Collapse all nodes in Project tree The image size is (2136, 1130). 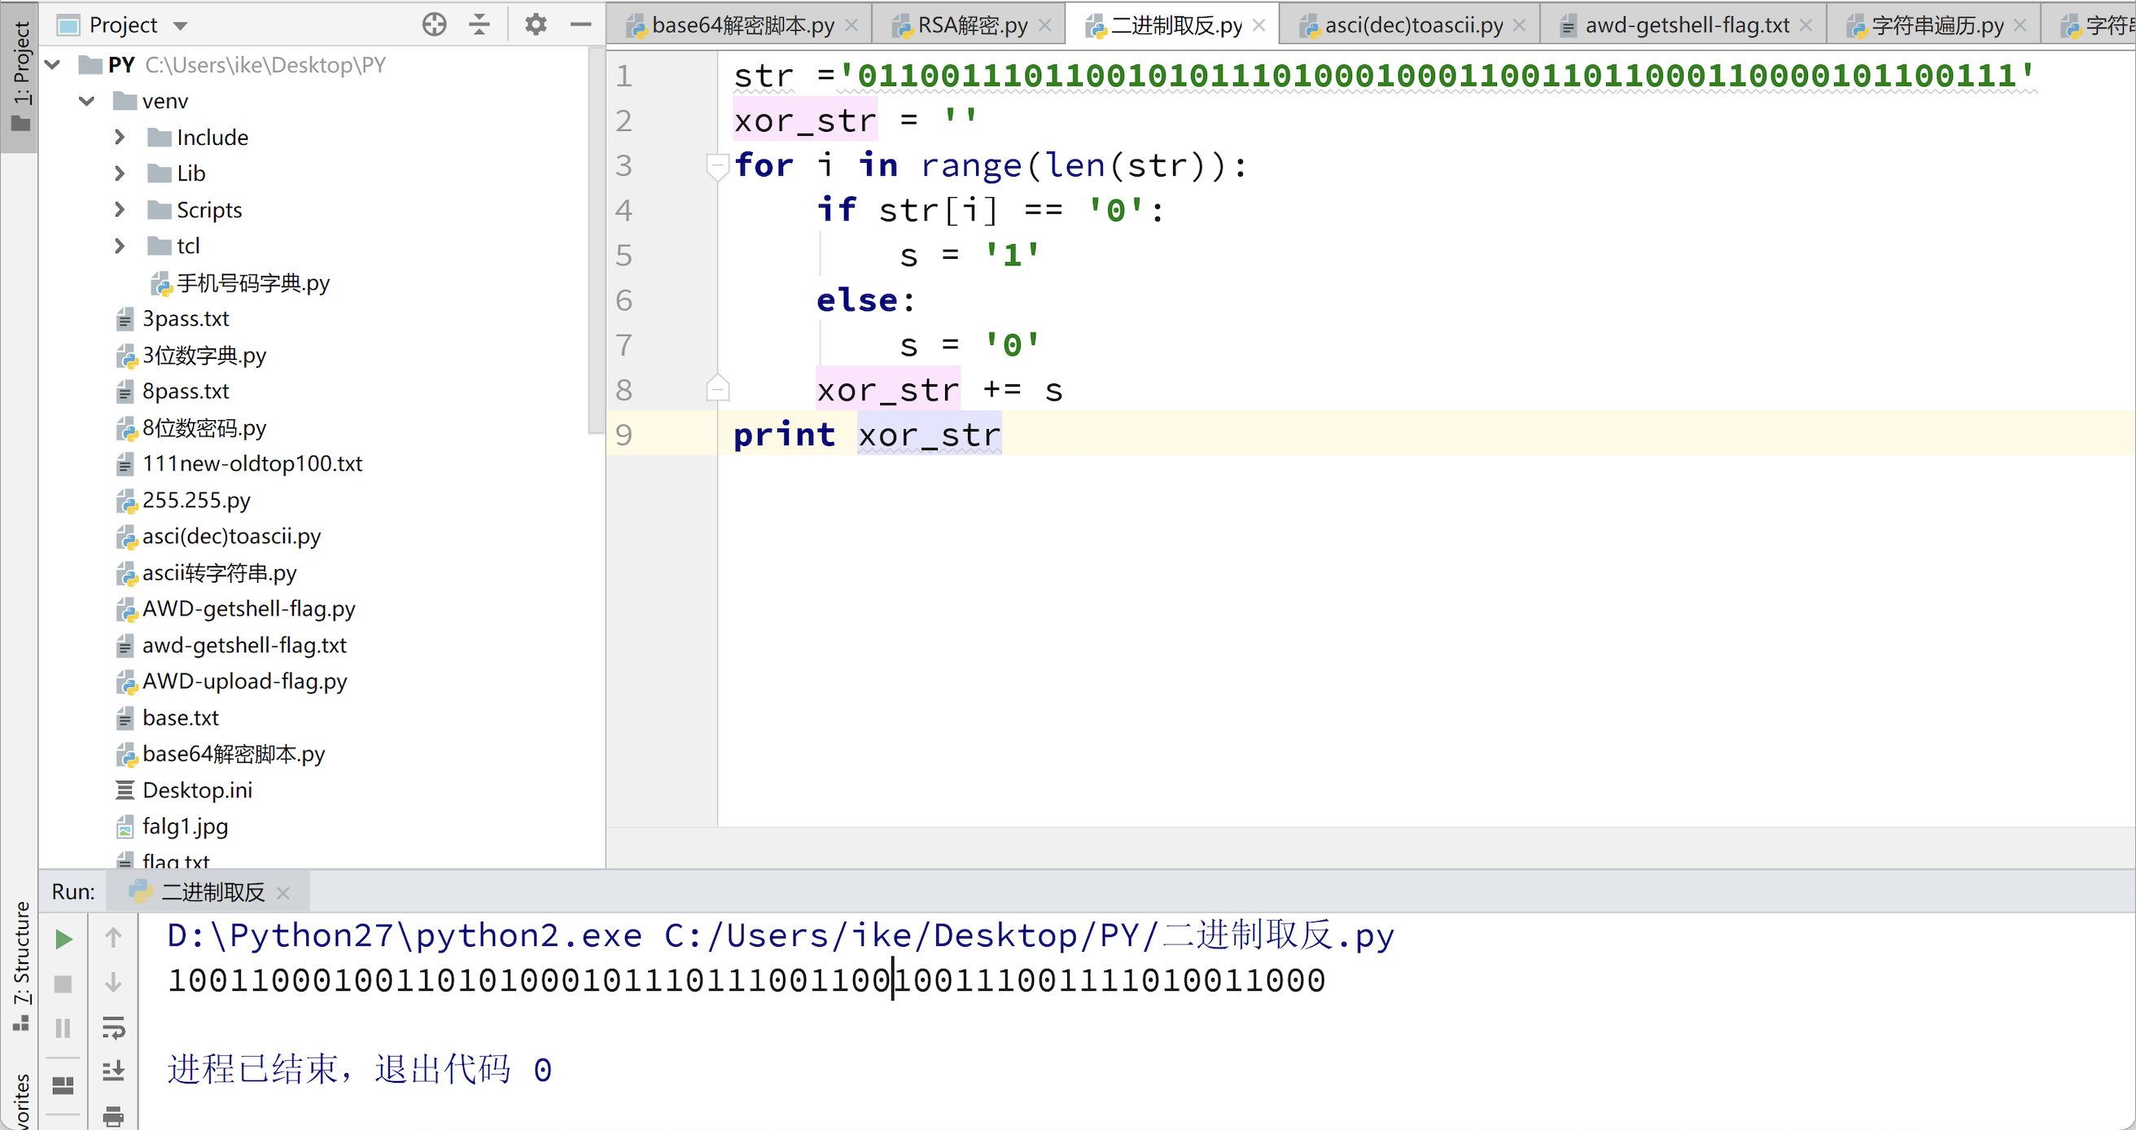(x=479, y=24)
